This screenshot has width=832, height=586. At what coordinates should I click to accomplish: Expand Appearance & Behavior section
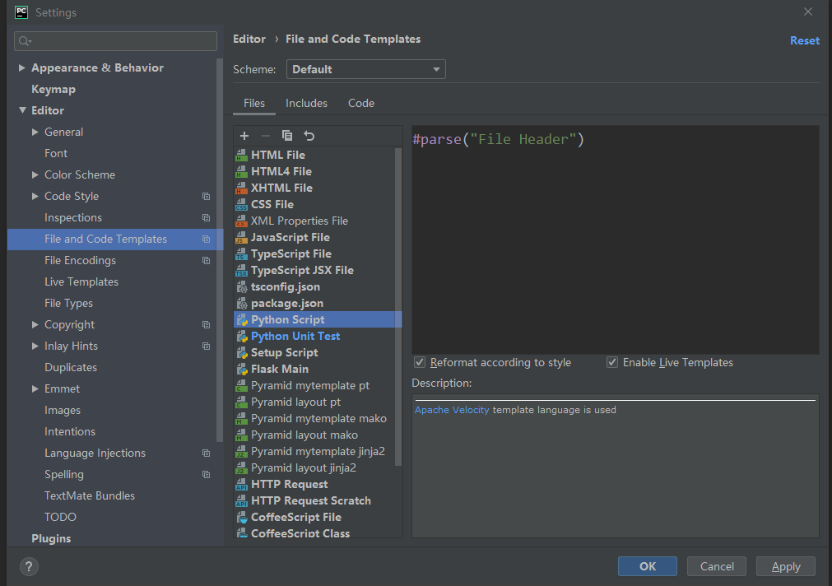click(21, 68)
